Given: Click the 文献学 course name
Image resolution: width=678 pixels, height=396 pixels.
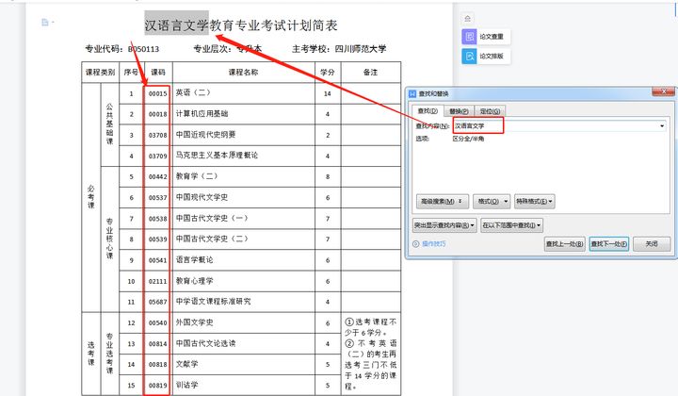Looking at the screenshot, I should click(x=186, y=364).
